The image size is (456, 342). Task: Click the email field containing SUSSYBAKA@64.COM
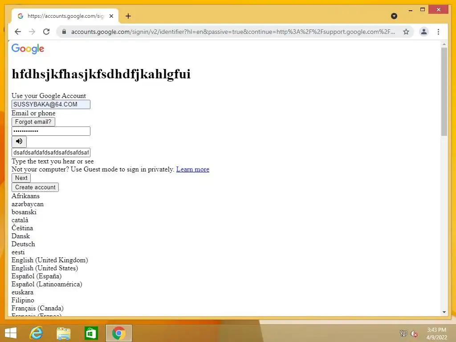coord(51,104)
